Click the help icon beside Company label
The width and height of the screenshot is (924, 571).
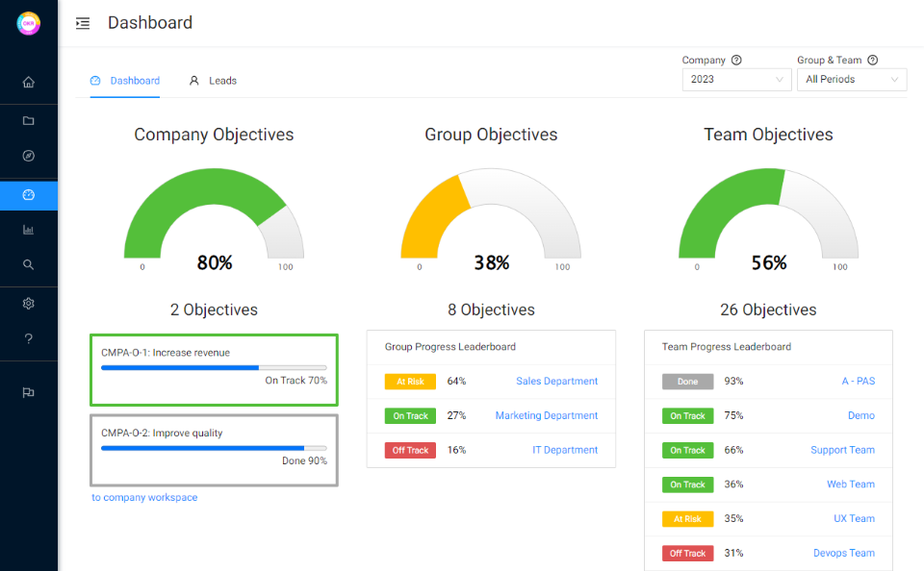click(736, 60)
